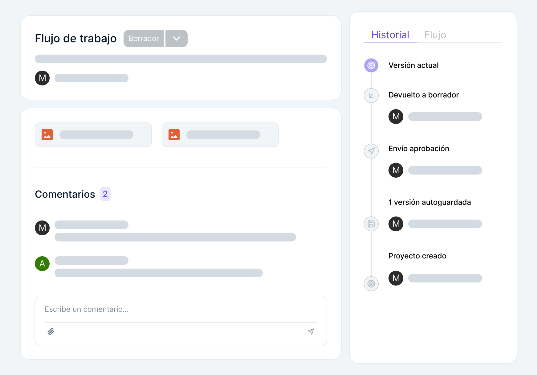Viewport: 537px width, 375px height.
Task: Click the Envío aprobación send icon
Action: click(371, 151)
